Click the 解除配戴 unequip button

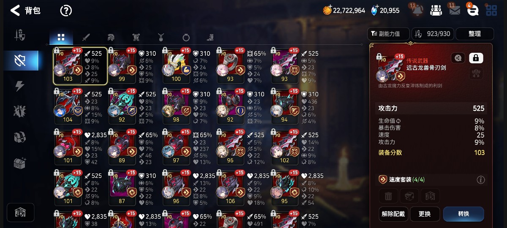(393, 214)
